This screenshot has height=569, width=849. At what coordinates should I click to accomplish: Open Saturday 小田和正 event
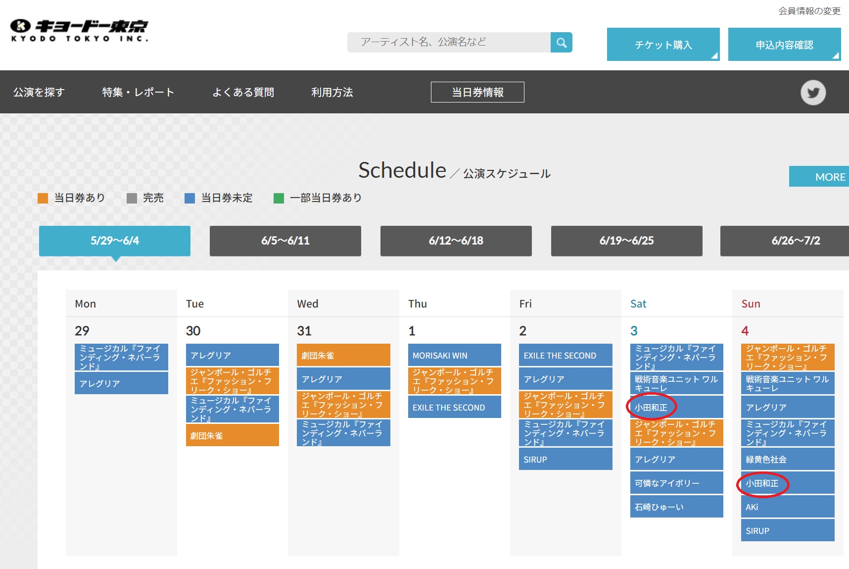[x=677, y=407]
